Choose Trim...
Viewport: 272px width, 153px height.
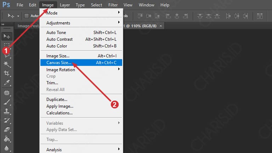pos(81,83)
